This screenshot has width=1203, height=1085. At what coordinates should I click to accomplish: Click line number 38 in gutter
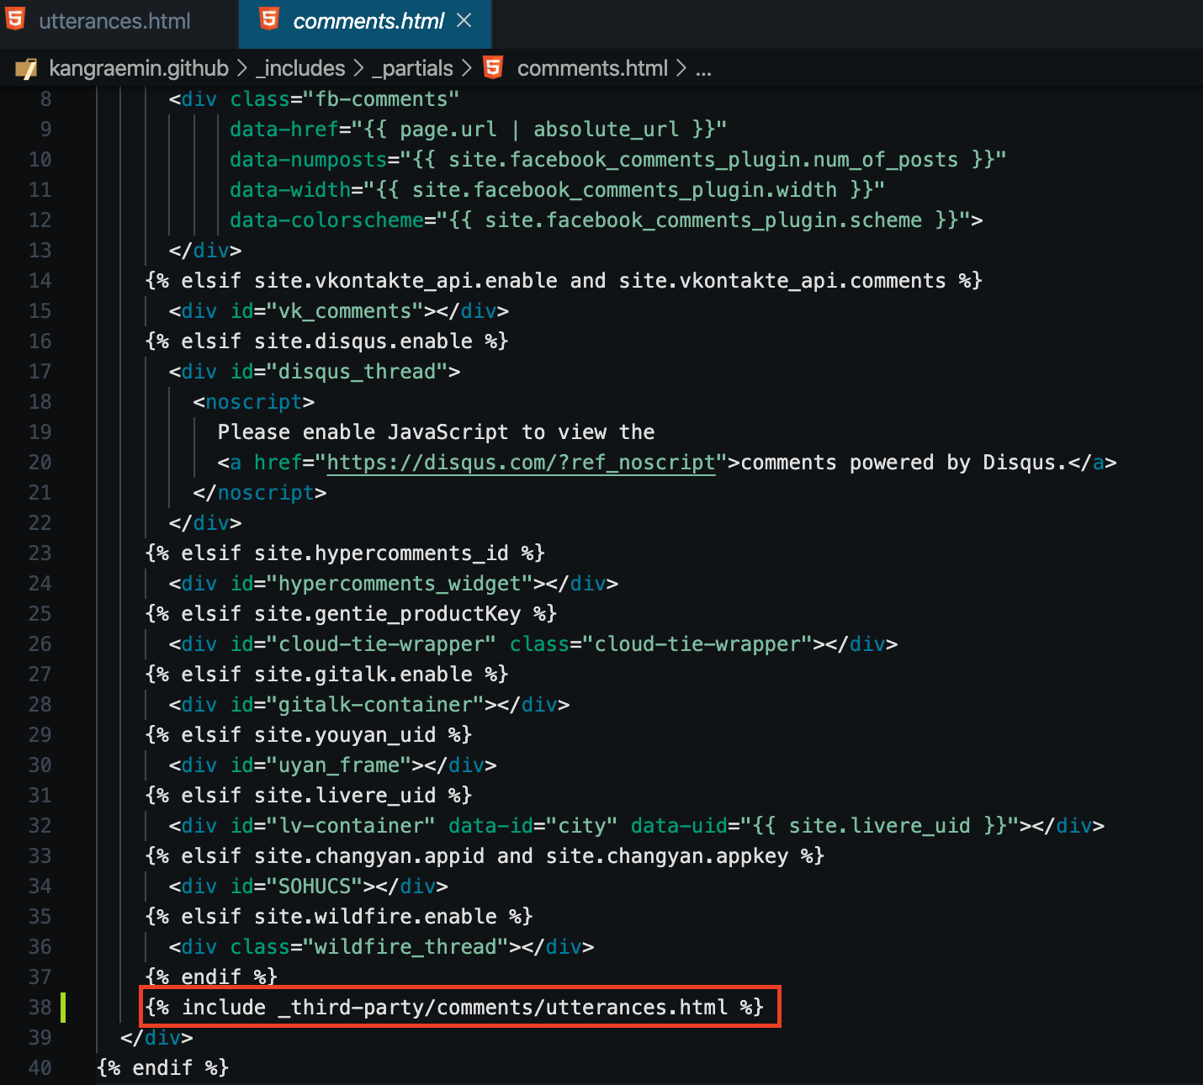pyautogui.click(x=40, y=1008)
